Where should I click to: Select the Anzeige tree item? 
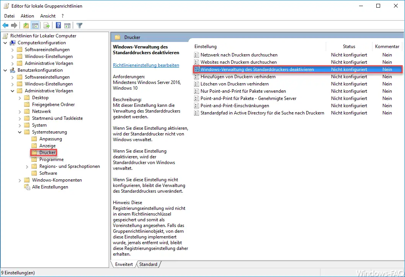click(x=47, y=146)
